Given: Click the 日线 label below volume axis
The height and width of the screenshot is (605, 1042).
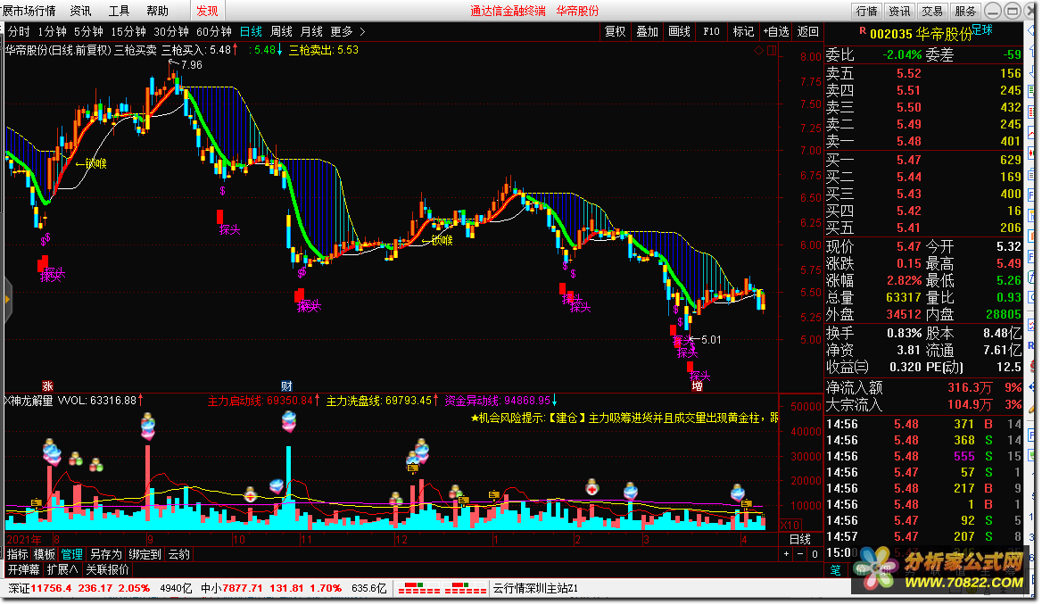Looking at the screenshot, I should 799,539.
